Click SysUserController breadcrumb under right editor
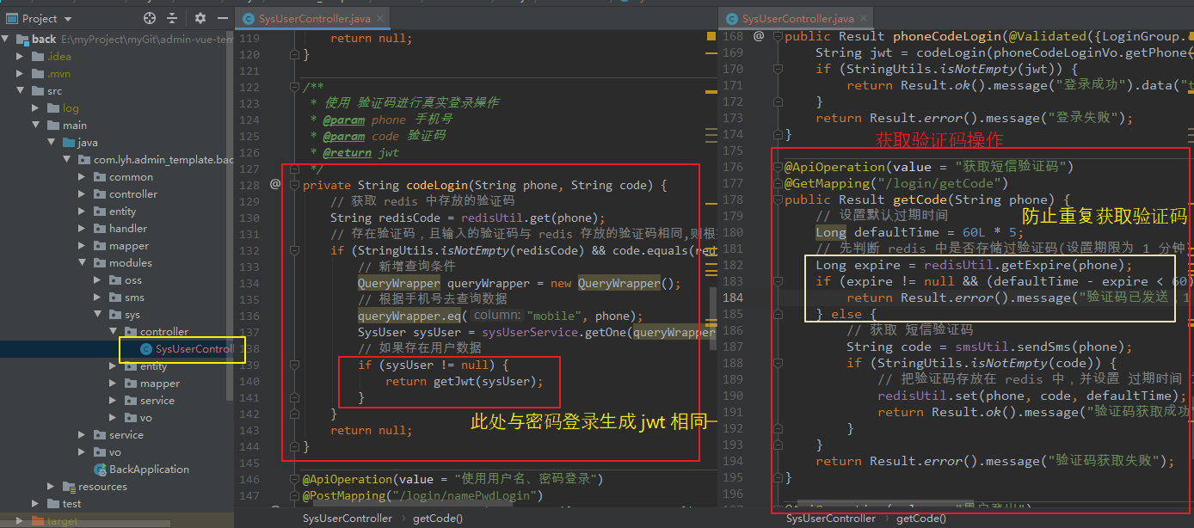 [830, 519]
